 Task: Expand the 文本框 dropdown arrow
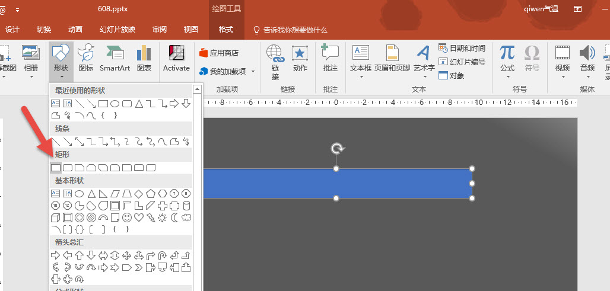pos(361,77)
